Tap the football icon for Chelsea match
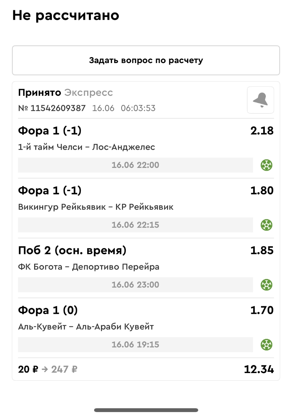 click(x=267, y=165)
